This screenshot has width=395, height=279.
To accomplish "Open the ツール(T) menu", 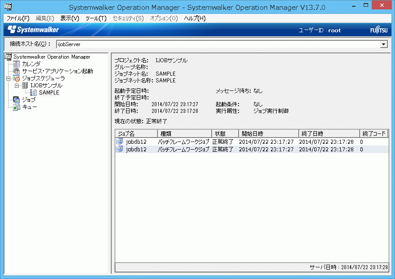I will click(x=96, y=18).
